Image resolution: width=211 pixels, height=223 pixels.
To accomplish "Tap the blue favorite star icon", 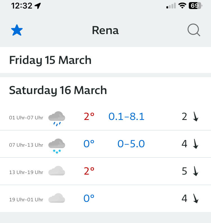I will click(x=17, y=30).
